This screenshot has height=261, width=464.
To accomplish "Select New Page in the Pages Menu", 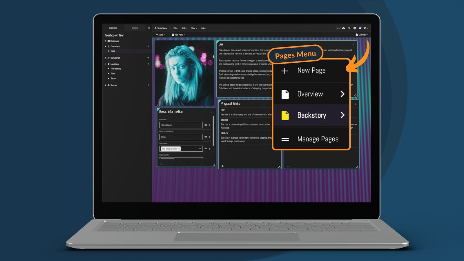I will (x=311, y=70).
